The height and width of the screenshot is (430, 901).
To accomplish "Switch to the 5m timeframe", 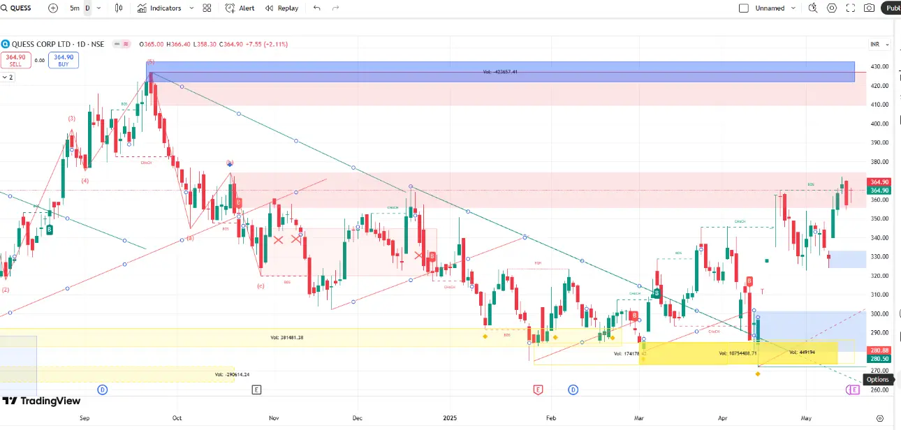I will pos(74,8).
